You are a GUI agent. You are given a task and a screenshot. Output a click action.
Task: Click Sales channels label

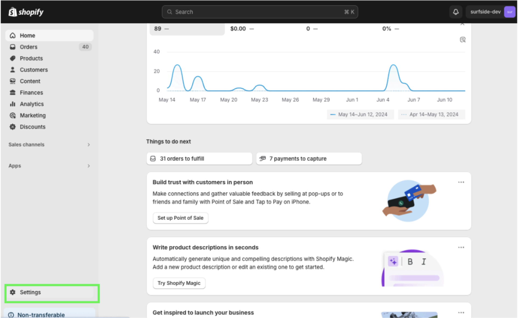[26, 144]
